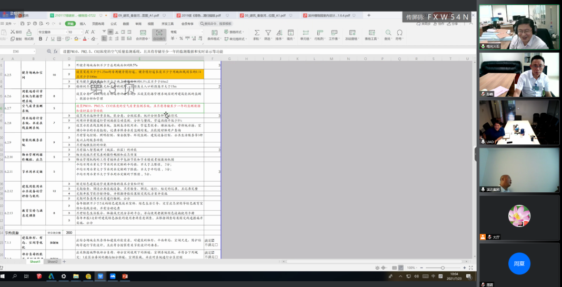Click the 分享 Share button
The image size is (562, 287).
pos(453,24)
